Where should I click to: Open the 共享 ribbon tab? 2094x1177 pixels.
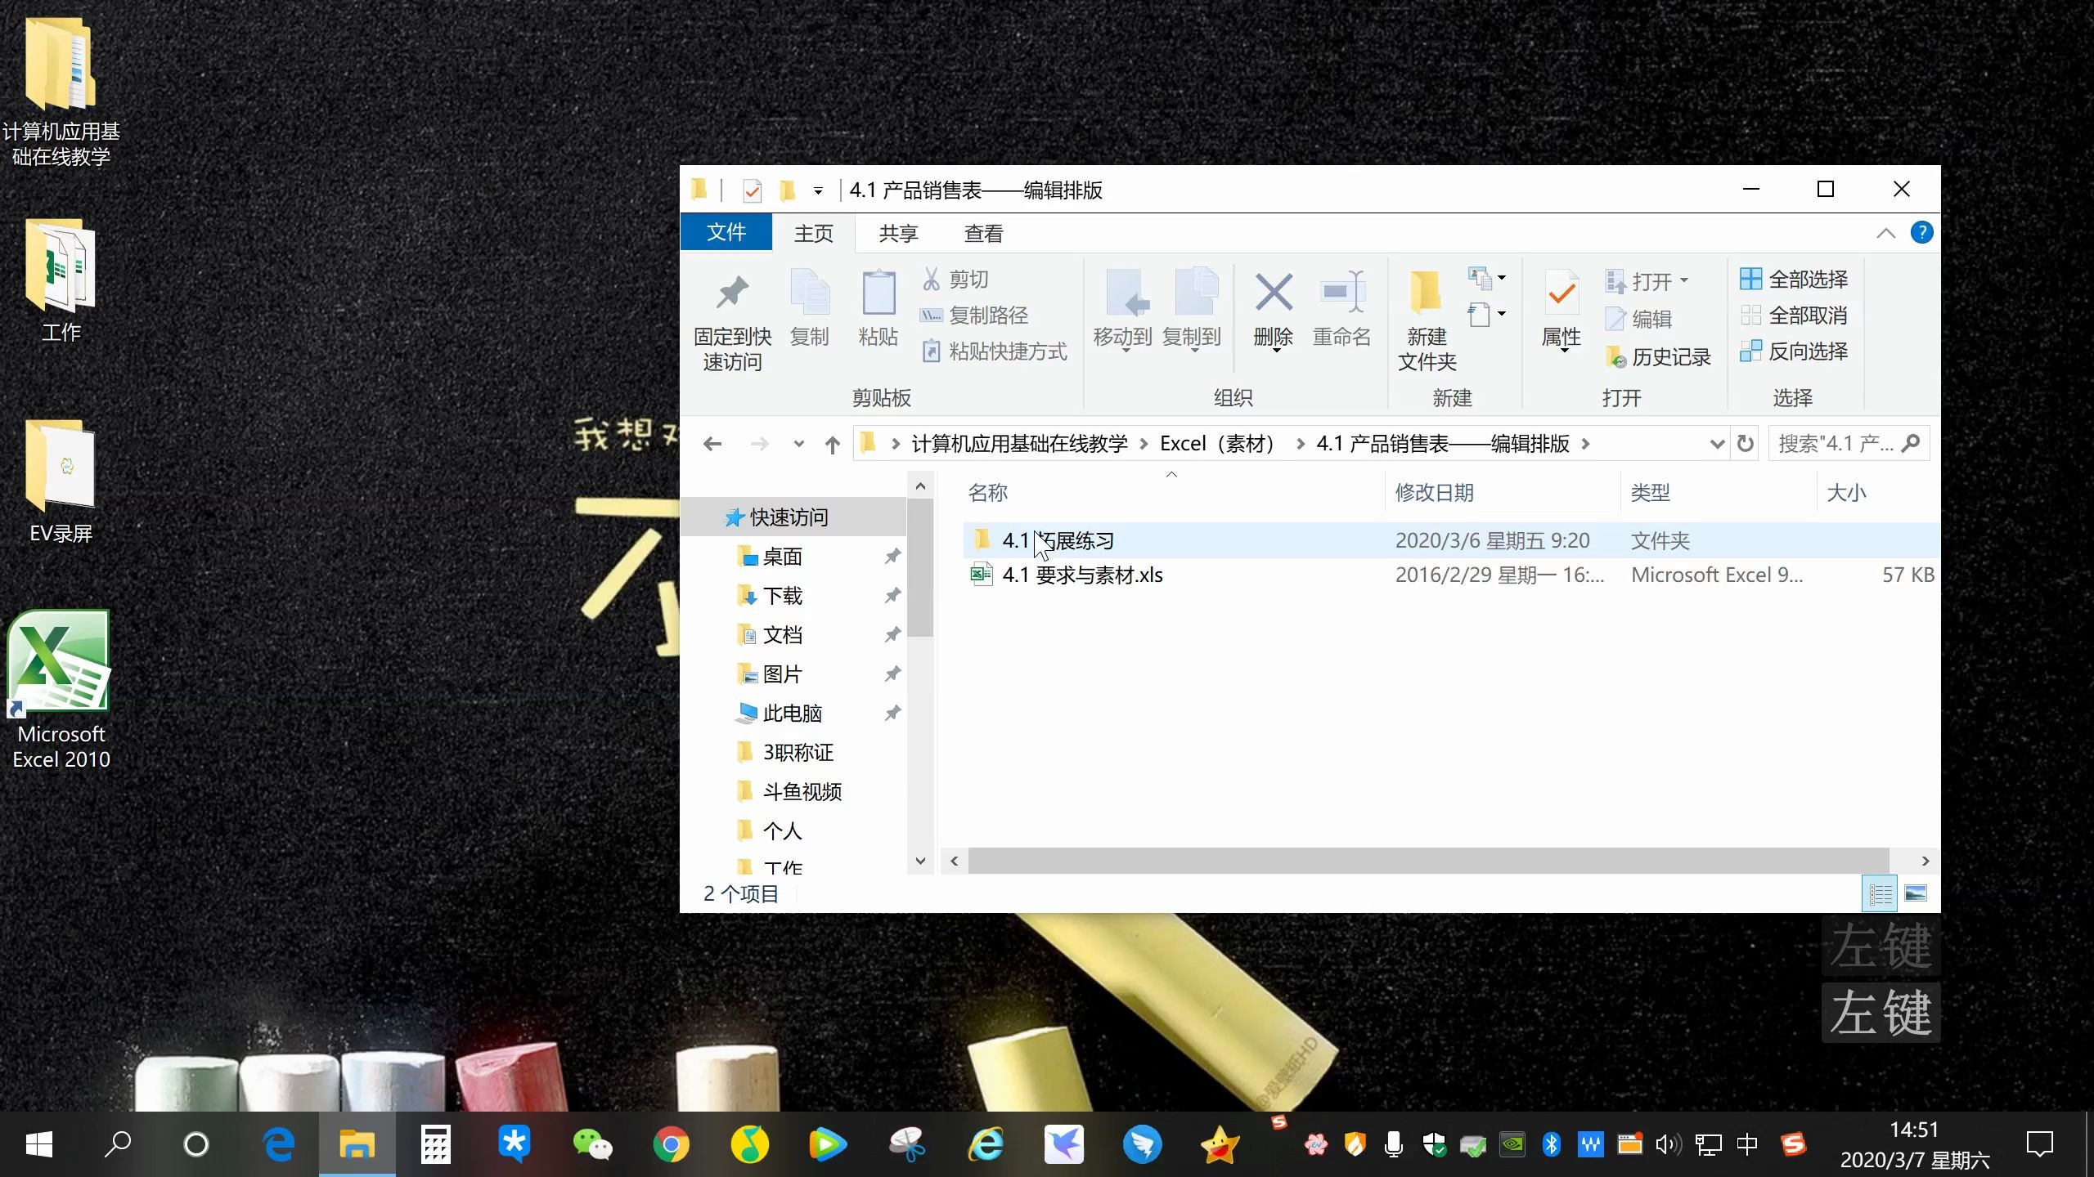(x=897, y=233)
